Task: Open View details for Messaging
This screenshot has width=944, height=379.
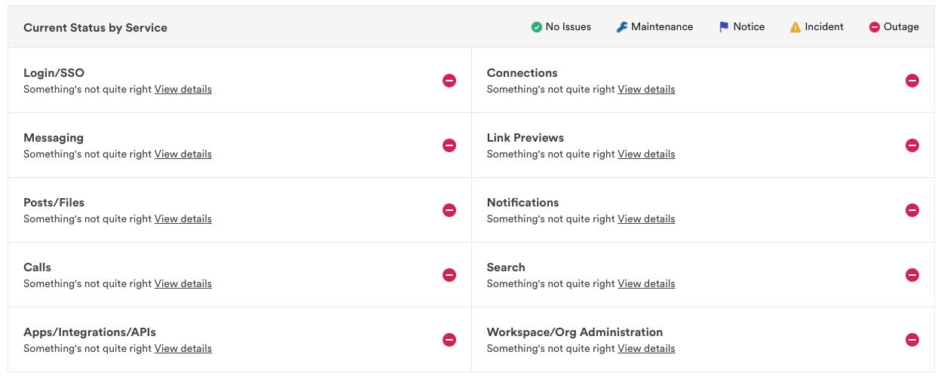Action: (x=183, y=154)
